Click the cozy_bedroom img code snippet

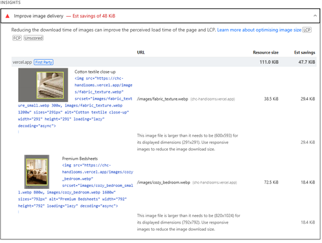click(75, 186)
